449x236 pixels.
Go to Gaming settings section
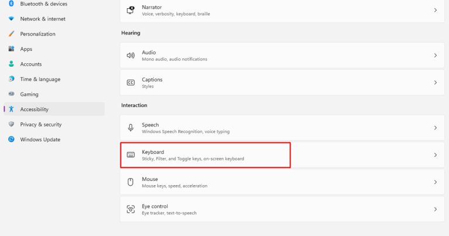[29, 94]
